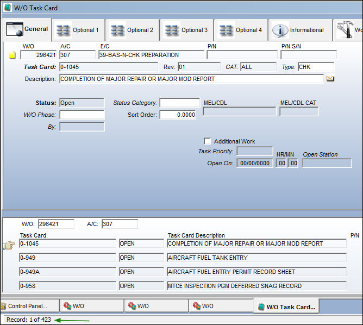Click the MN minutes field under HR/MN

point(293,163)
